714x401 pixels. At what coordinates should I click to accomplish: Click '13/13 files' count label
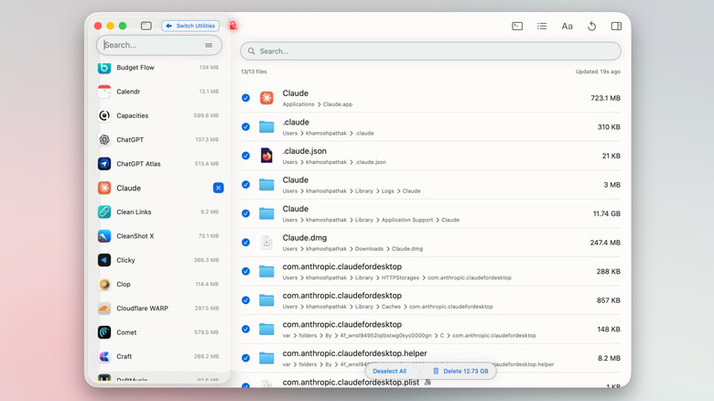pyautogui.click(x=254, y=71)
